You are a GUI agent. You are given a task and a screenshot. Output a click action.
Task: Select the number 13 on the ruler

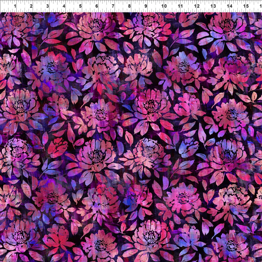pyautogui.click(x=213, y=6)
